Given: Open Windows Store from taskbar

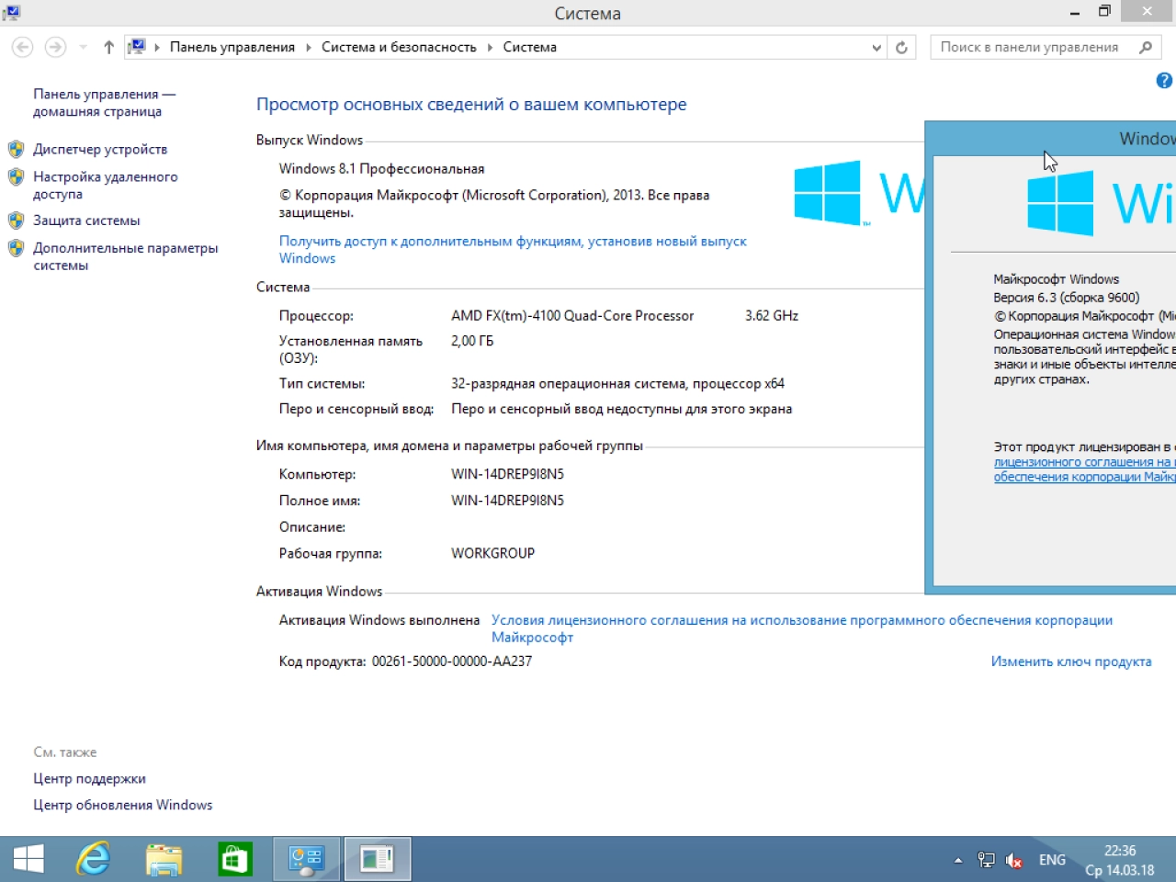Looking at the screenshot, I should tap(235, 859).
